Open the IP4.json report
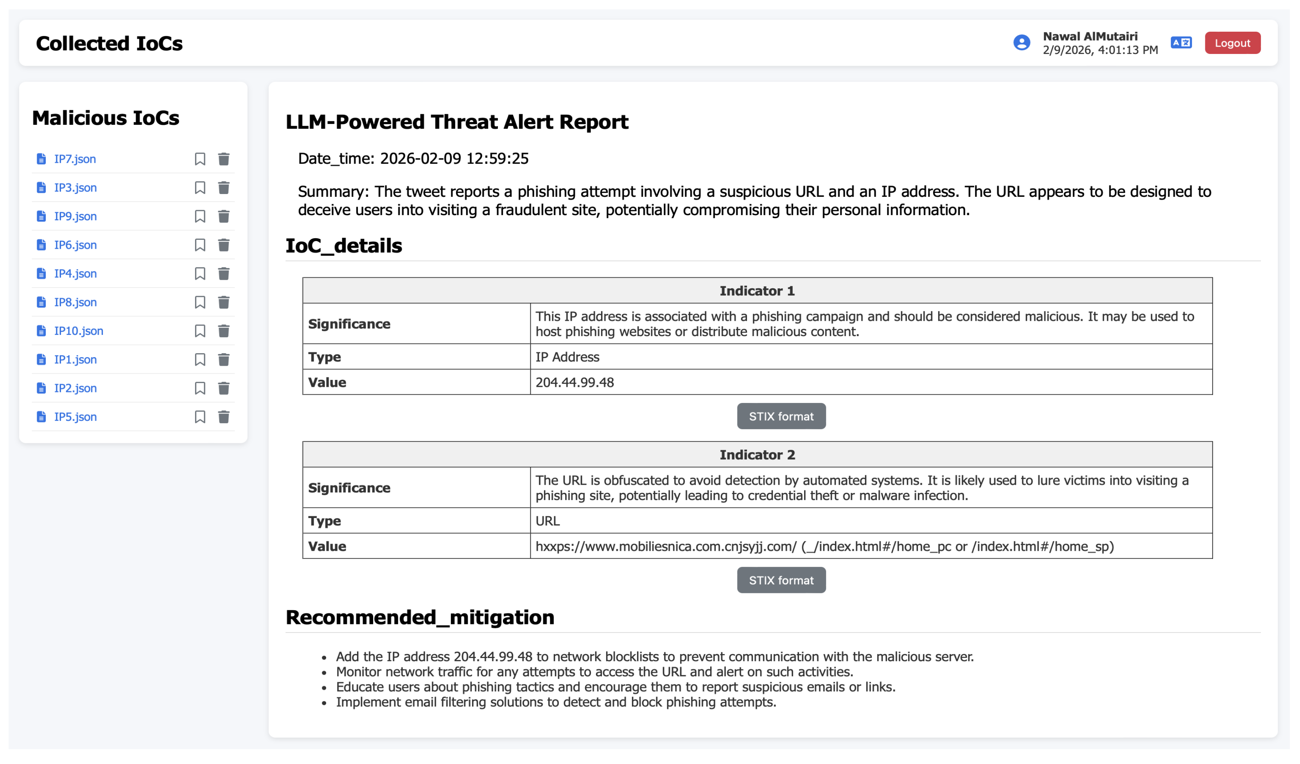 tap(75, 273)
